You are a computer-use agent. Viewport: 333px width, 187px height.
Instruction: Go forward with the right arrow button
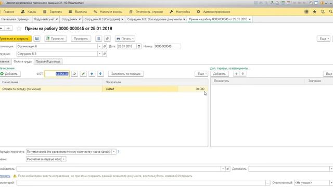click(x=8, y=28)
